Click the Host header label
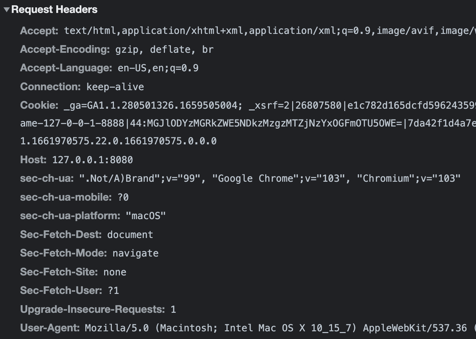 pos(33,160)
